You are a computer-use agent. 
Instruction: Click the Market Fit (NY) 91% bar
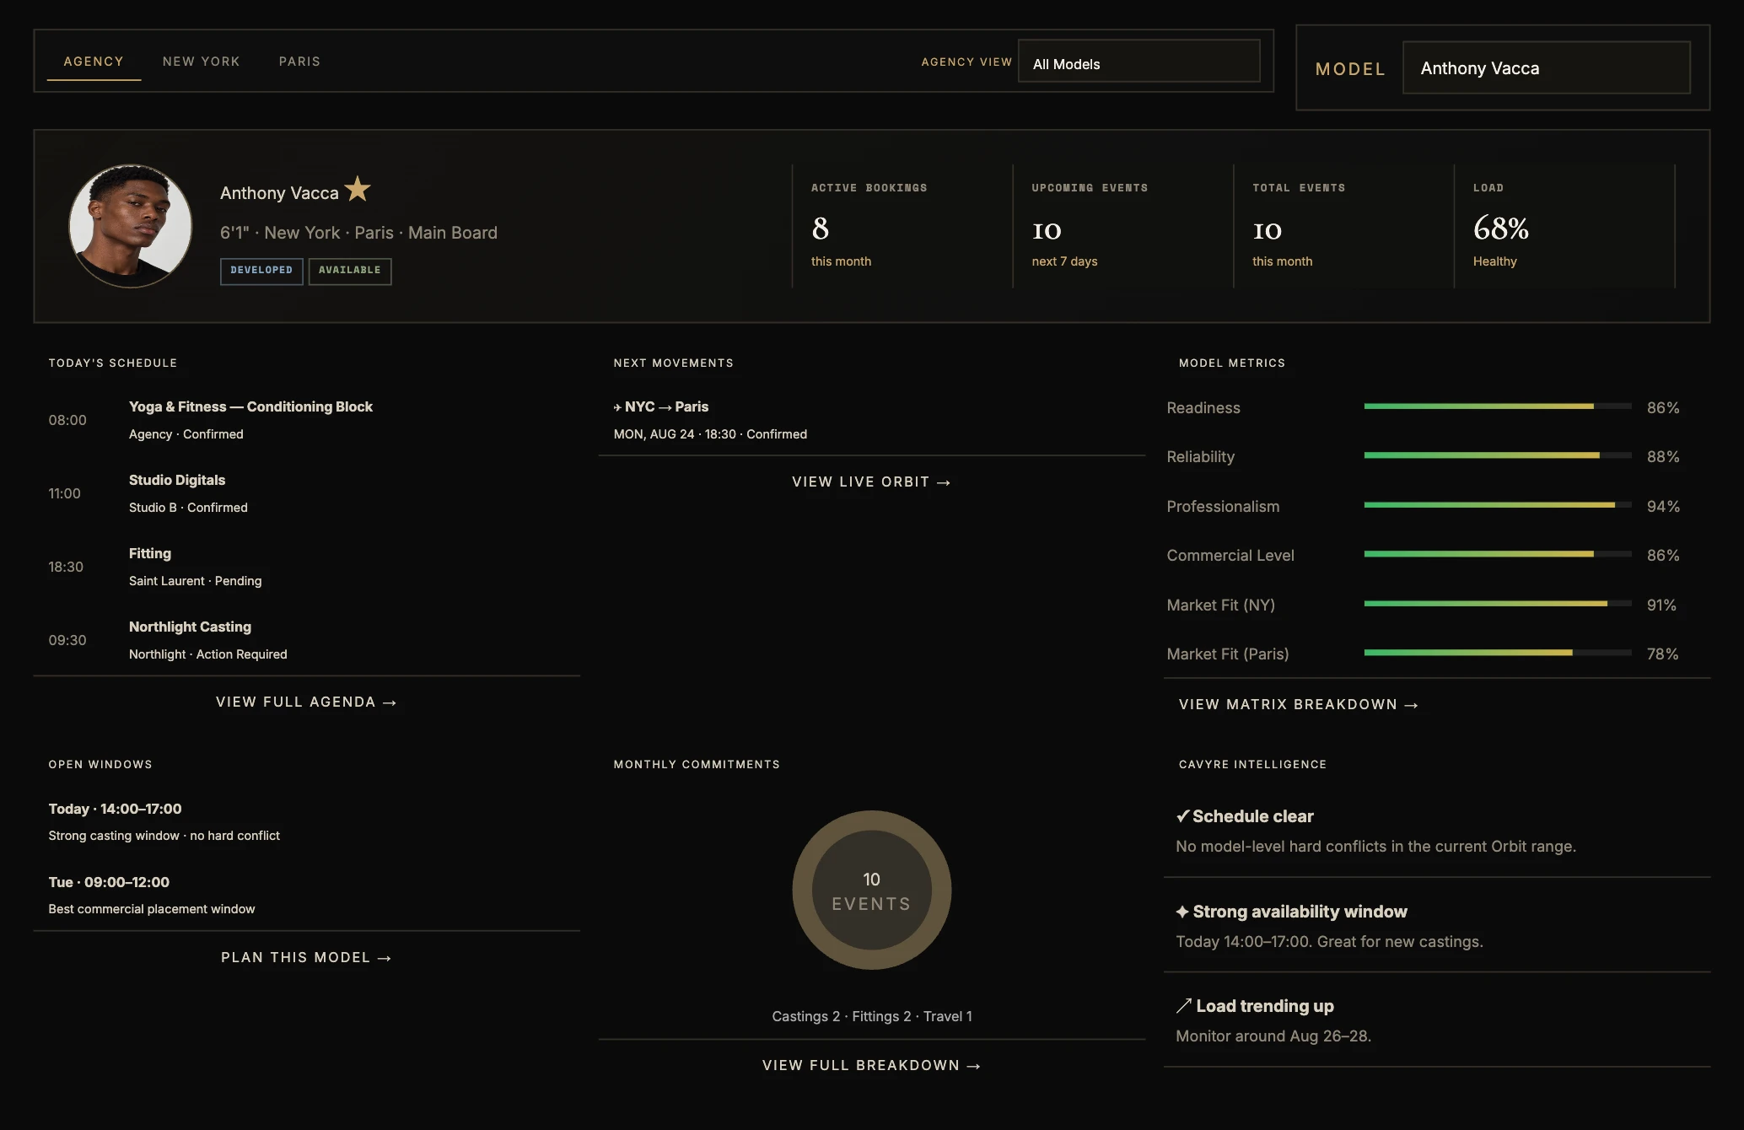coord(1498,604)
